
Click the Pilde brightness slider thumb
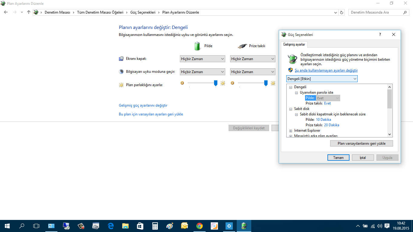[x=216, y=83]
